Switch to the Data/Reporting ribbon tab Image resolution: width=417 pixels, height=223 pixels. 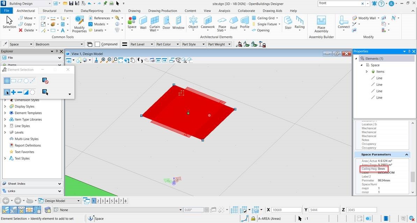click(92, 11)
